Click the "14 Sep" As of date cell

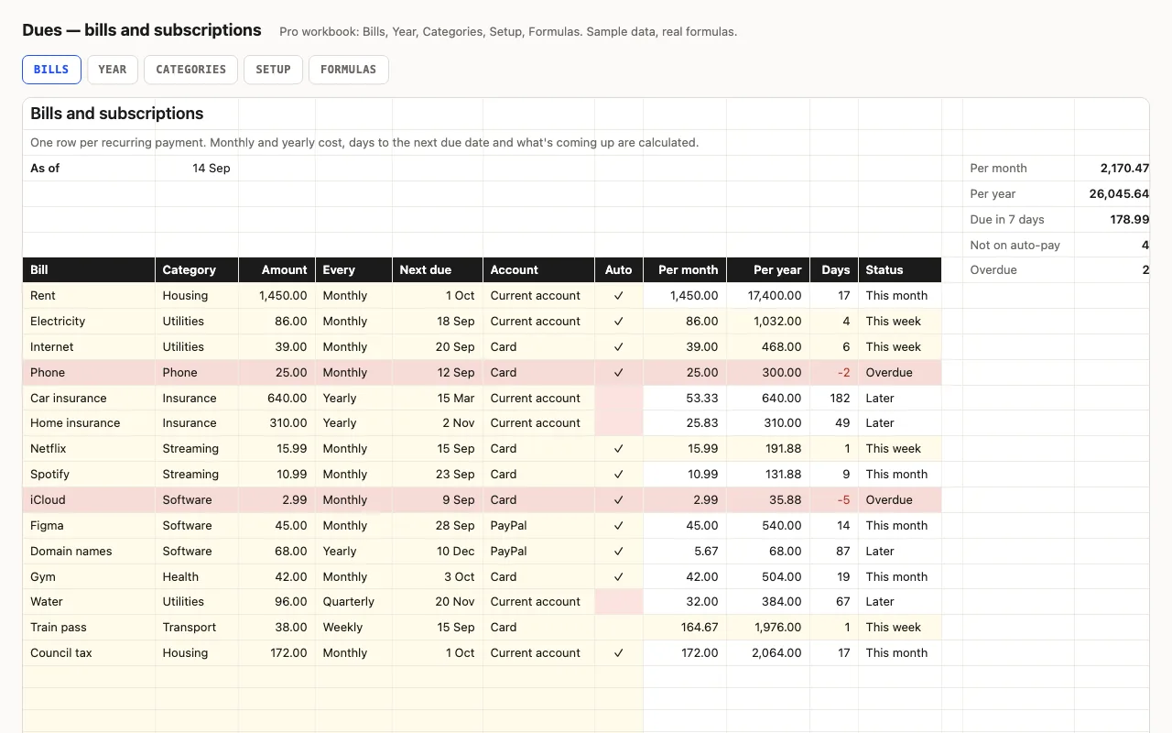coord(197,169)
